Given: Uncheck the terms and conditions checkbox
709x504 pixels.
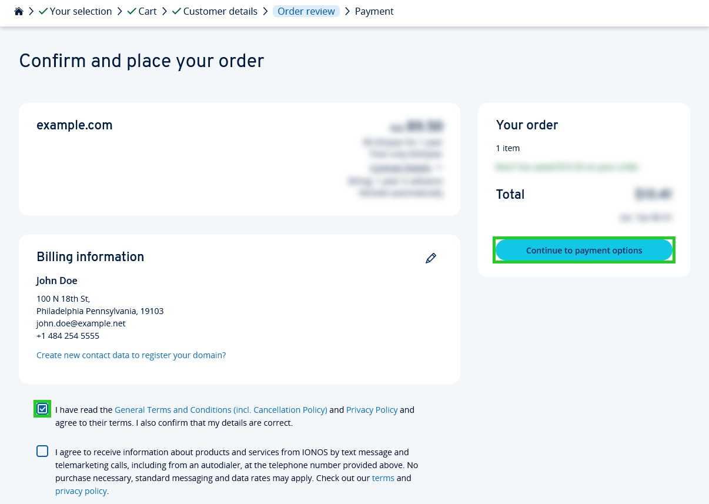Looking at the screenshot, I should [42, 408].
